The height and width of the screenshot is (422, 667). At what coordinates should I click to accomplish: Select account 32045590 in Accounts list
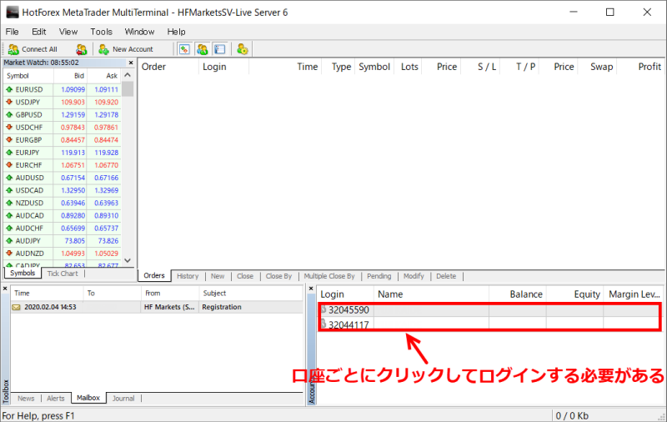pos(349,310)
